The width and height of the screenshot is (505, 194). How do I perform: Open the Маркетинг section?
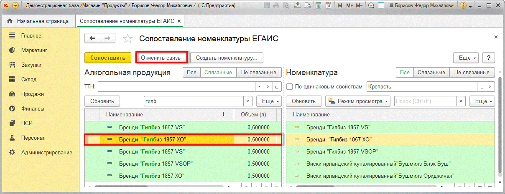34,50
